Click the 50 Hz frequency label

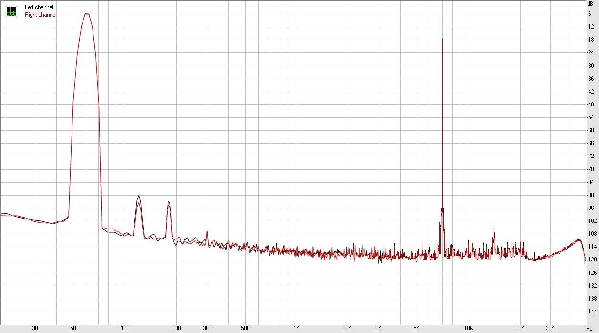pos(73,328)
